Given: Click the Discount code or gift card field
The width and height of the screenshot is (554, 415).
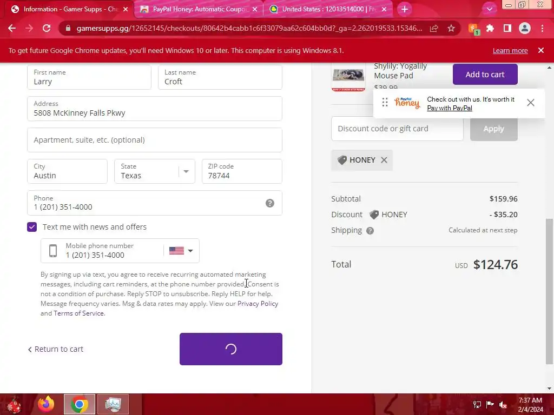Looking at the screenshot, I should point(397,129).
